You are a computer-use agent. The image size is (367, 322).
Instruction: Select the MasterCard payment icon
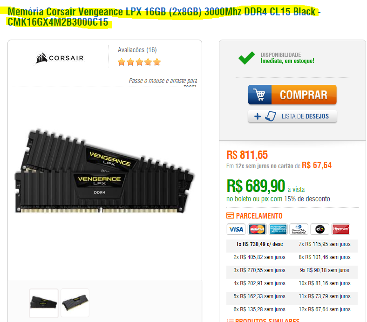[257, 229]
